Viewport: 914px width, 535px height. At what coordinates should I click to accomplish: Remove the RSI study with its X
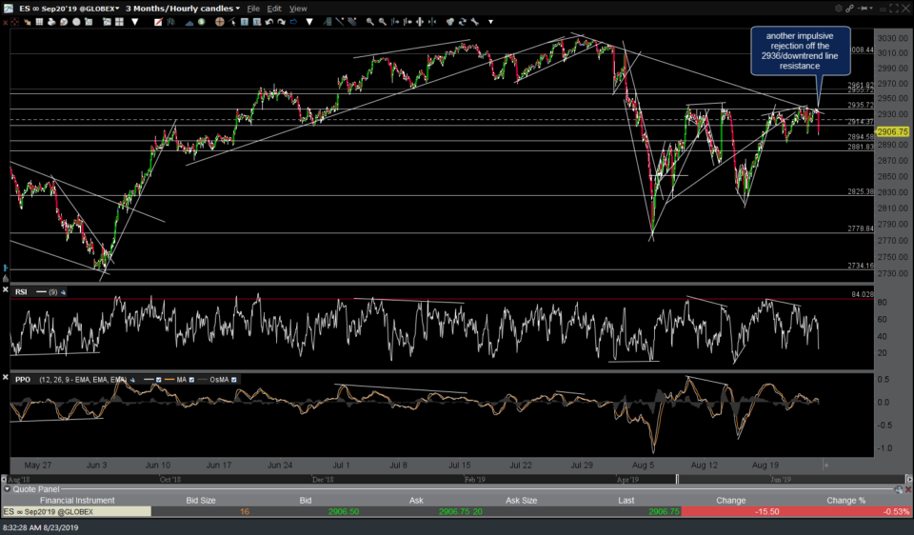(x=6, y=289)
